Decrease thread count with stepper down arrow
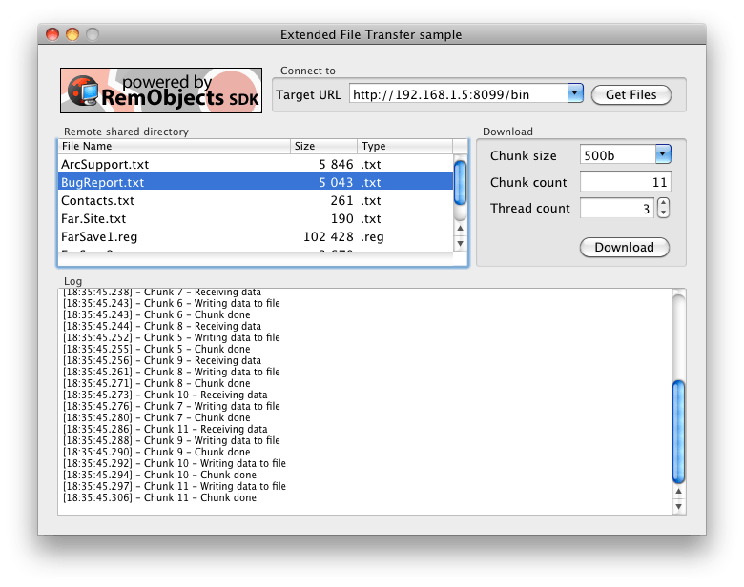 pyautogui.click(x=664, y=213)
